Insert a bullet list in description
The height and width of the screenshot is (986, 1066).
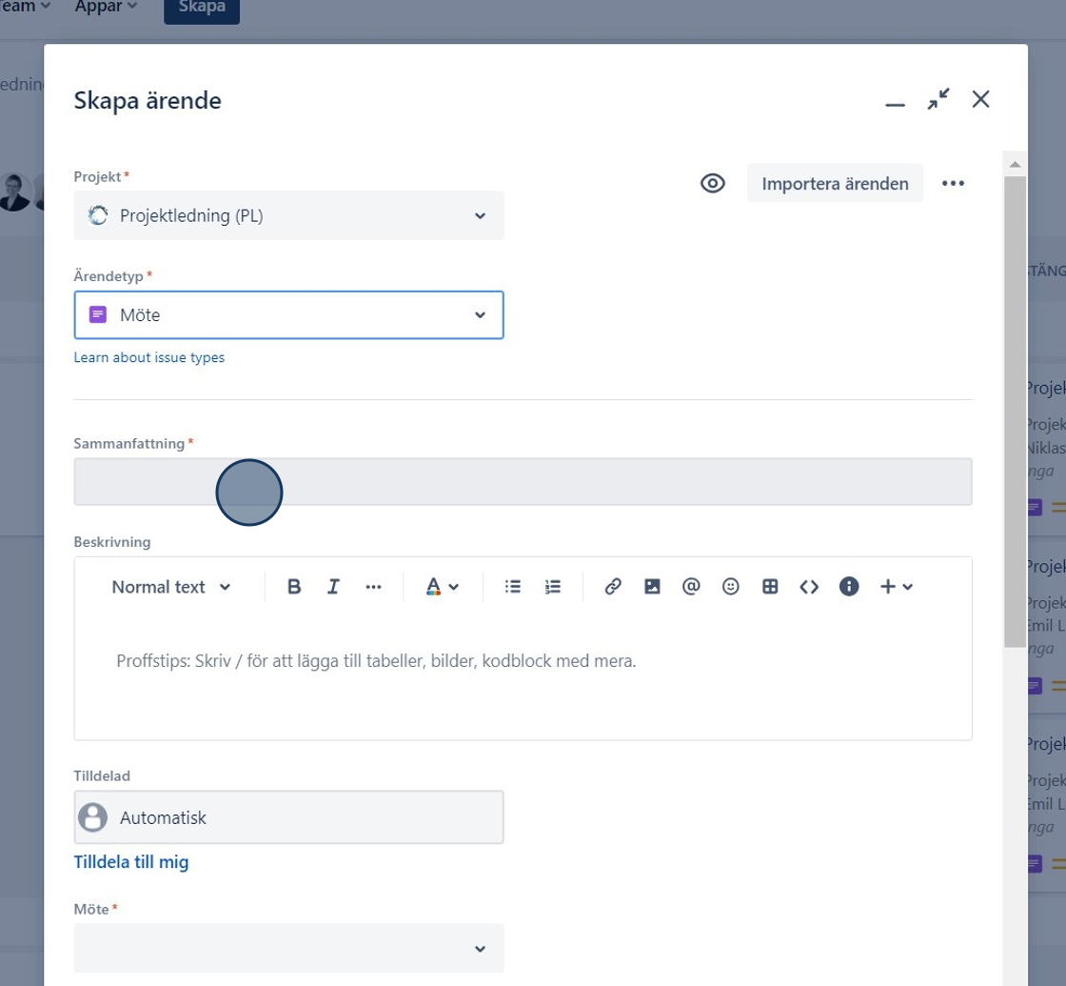pyautogui.click(x=513, y=587)
